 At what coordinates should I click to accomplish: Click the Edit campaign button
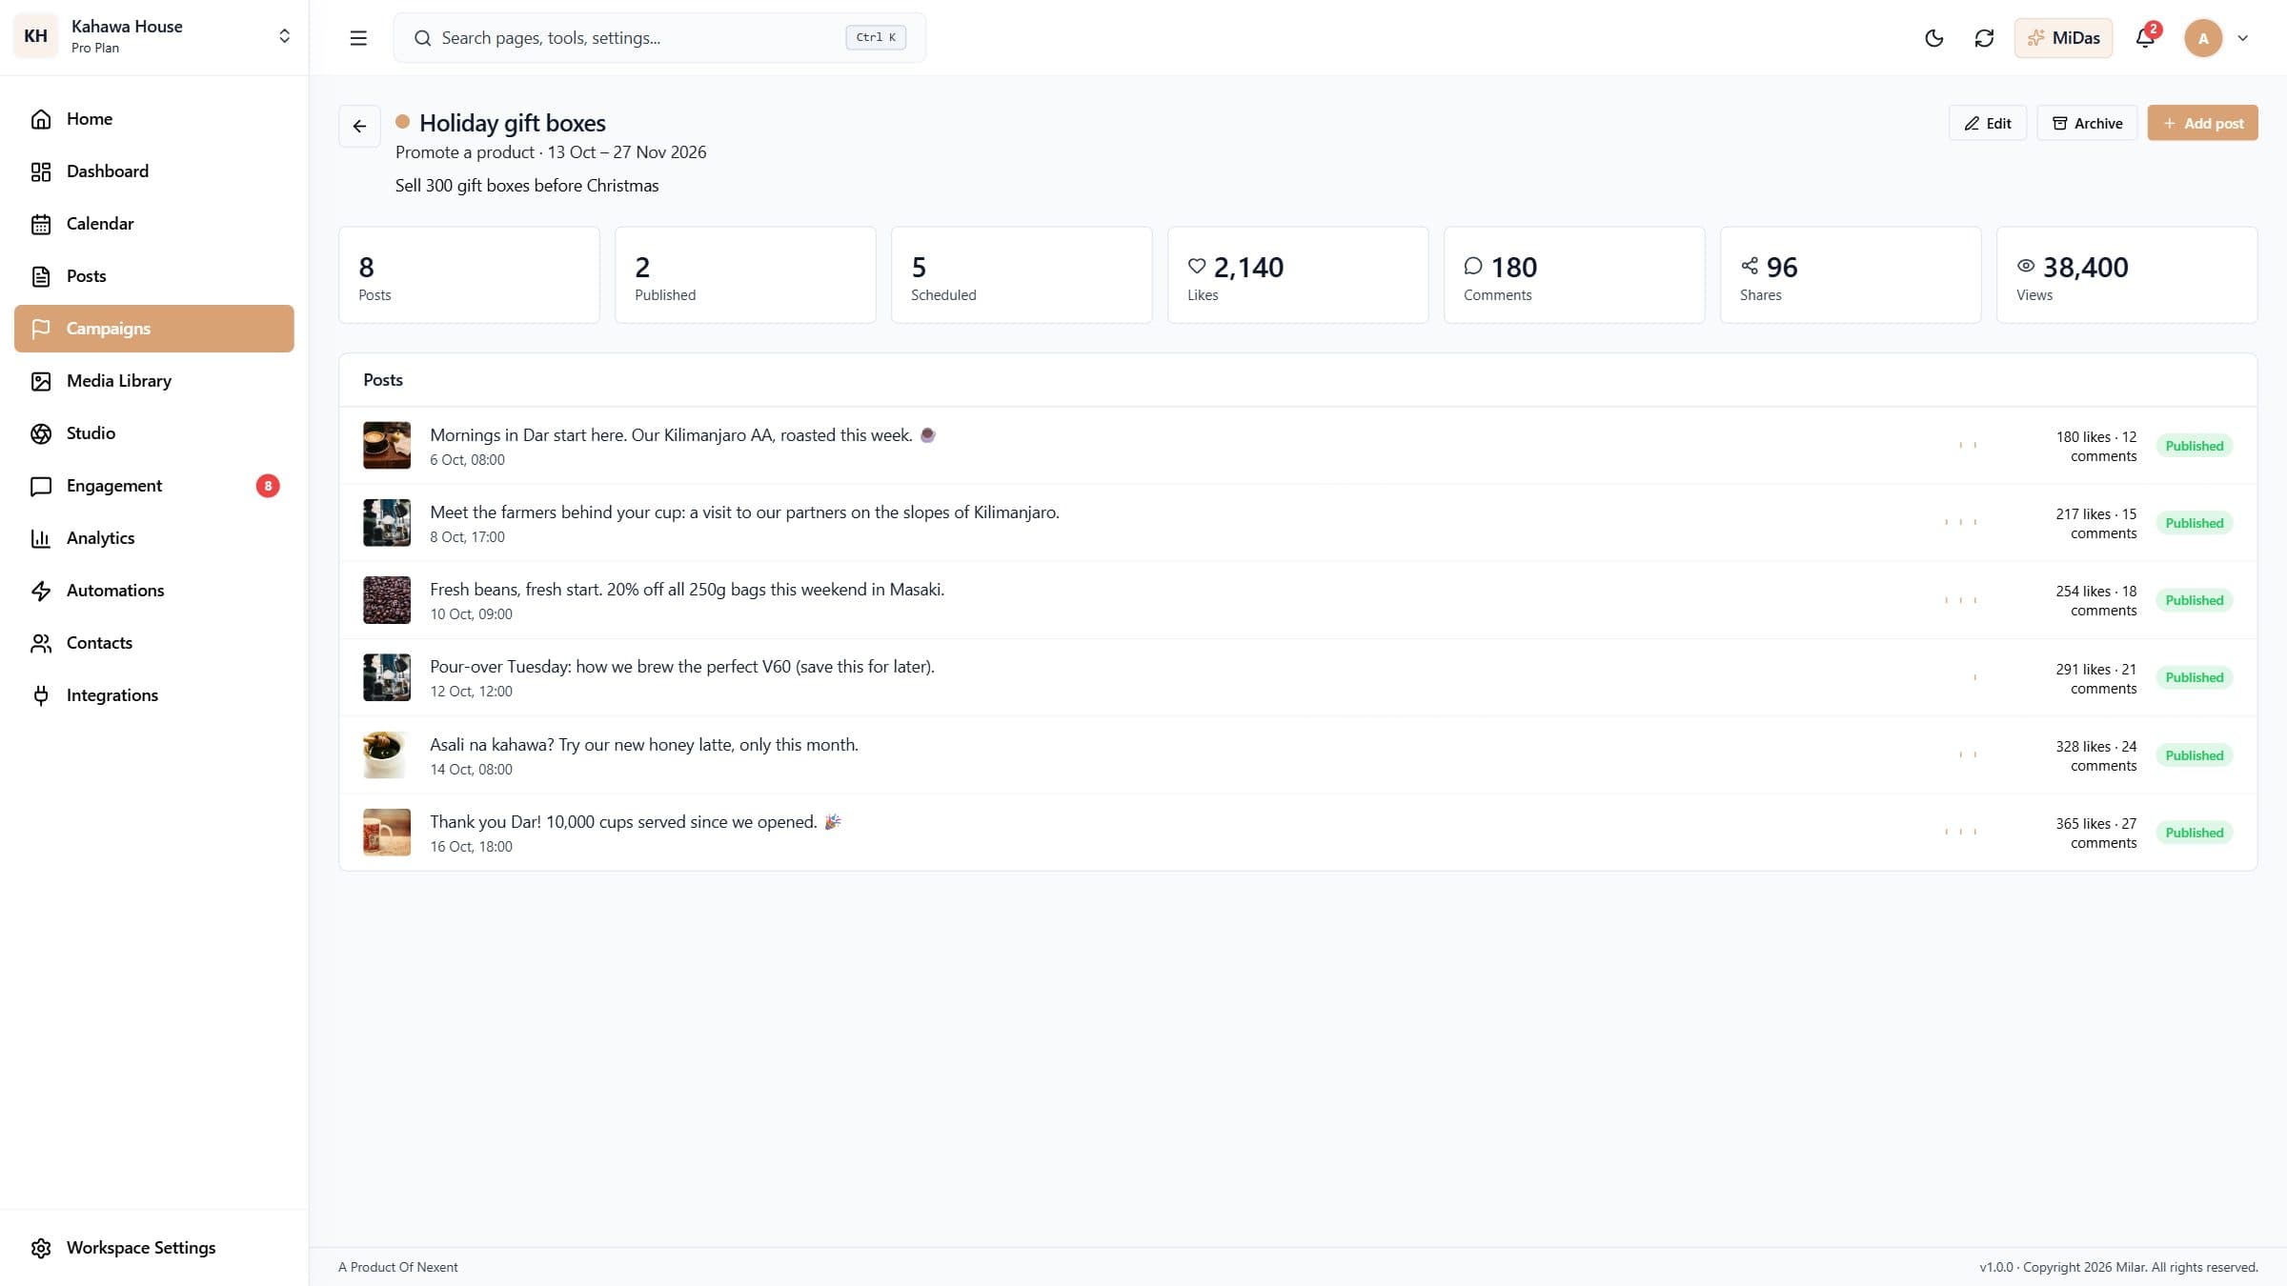(1988, 123)
